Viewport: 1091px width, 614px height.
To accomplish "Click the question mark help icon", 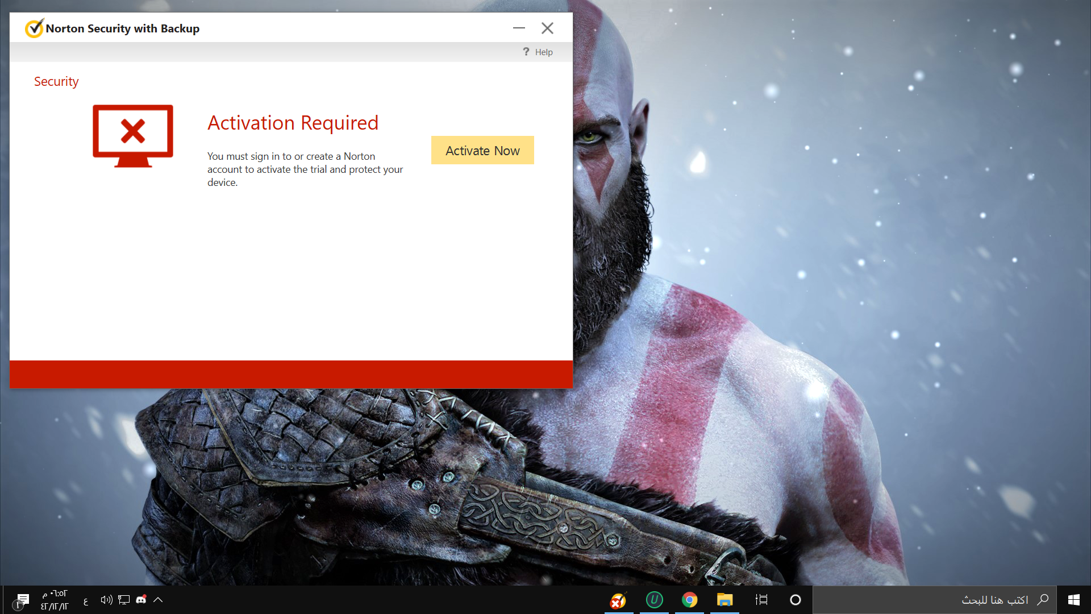I will point(526,52).
